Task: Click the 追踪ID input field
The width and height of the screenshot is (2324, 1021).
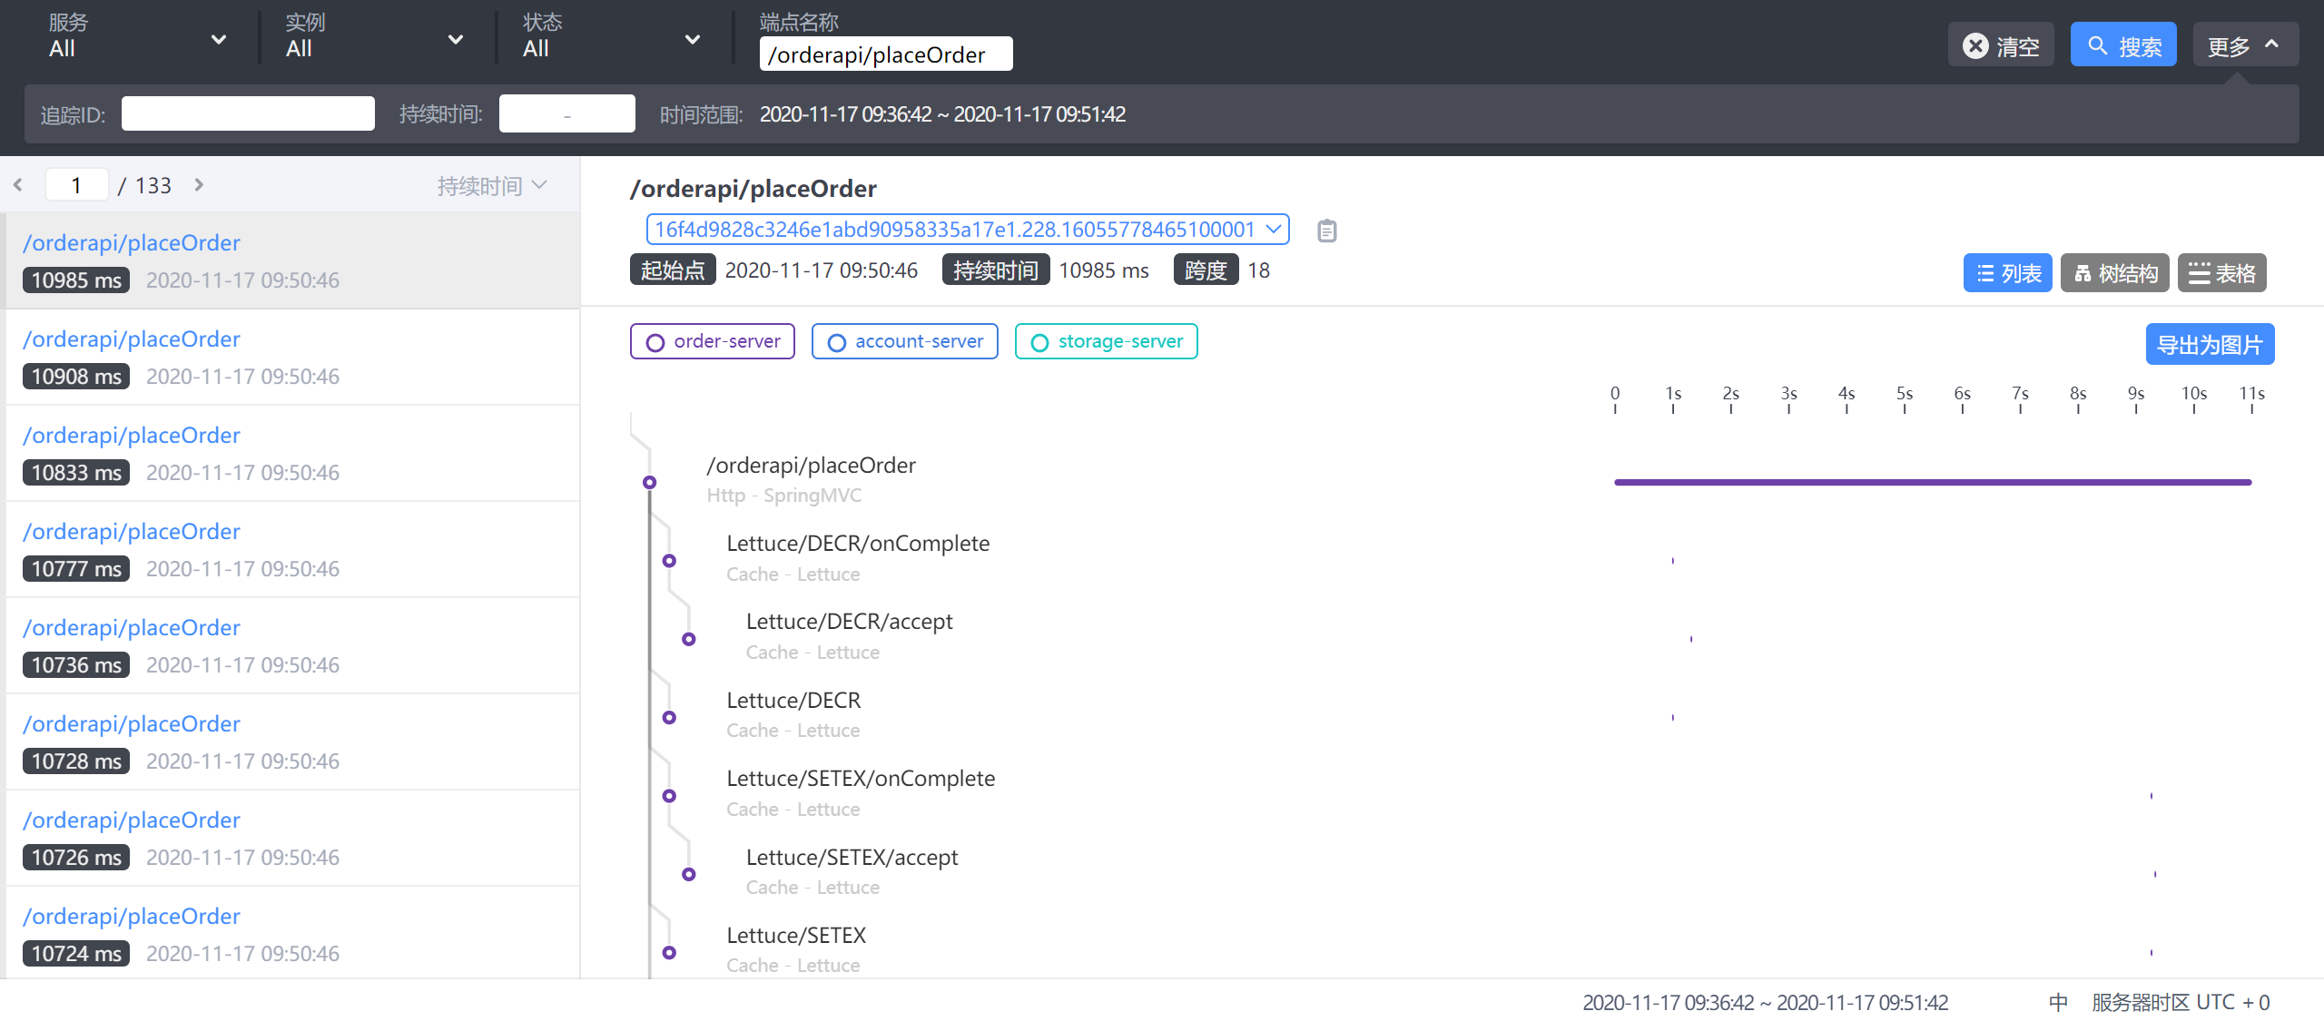Action: pyautogui.click(x=248, y=113)
